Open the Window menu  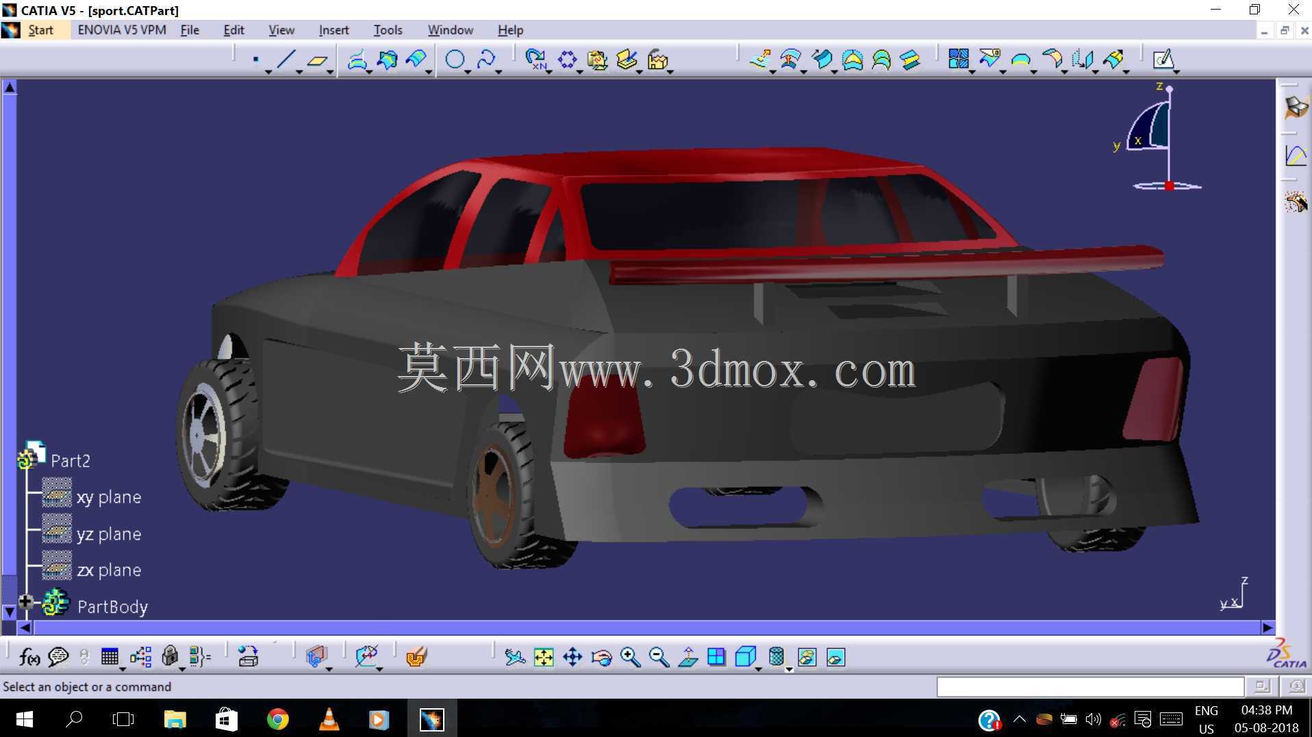click(x=451, y=30)
